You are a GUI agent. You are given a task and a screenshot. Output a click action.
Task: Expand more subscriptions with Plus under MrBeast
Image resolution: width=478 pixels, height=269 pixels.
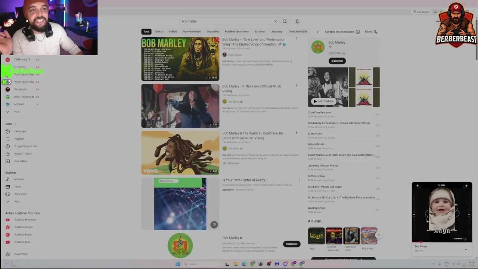click(x=17, y=112)
